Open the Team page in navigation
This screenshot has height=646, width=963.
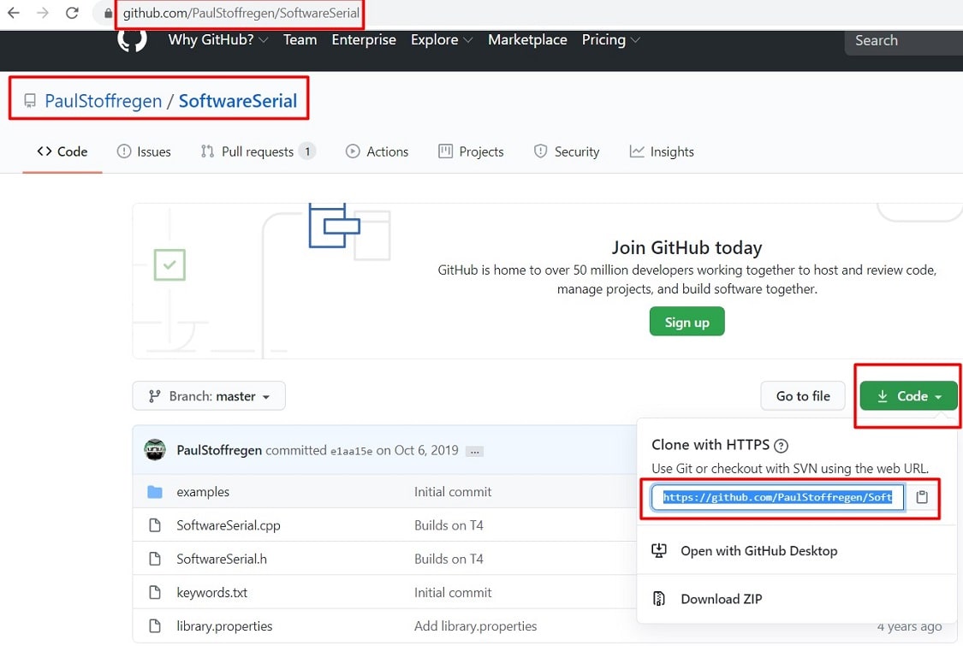(300, 40)
